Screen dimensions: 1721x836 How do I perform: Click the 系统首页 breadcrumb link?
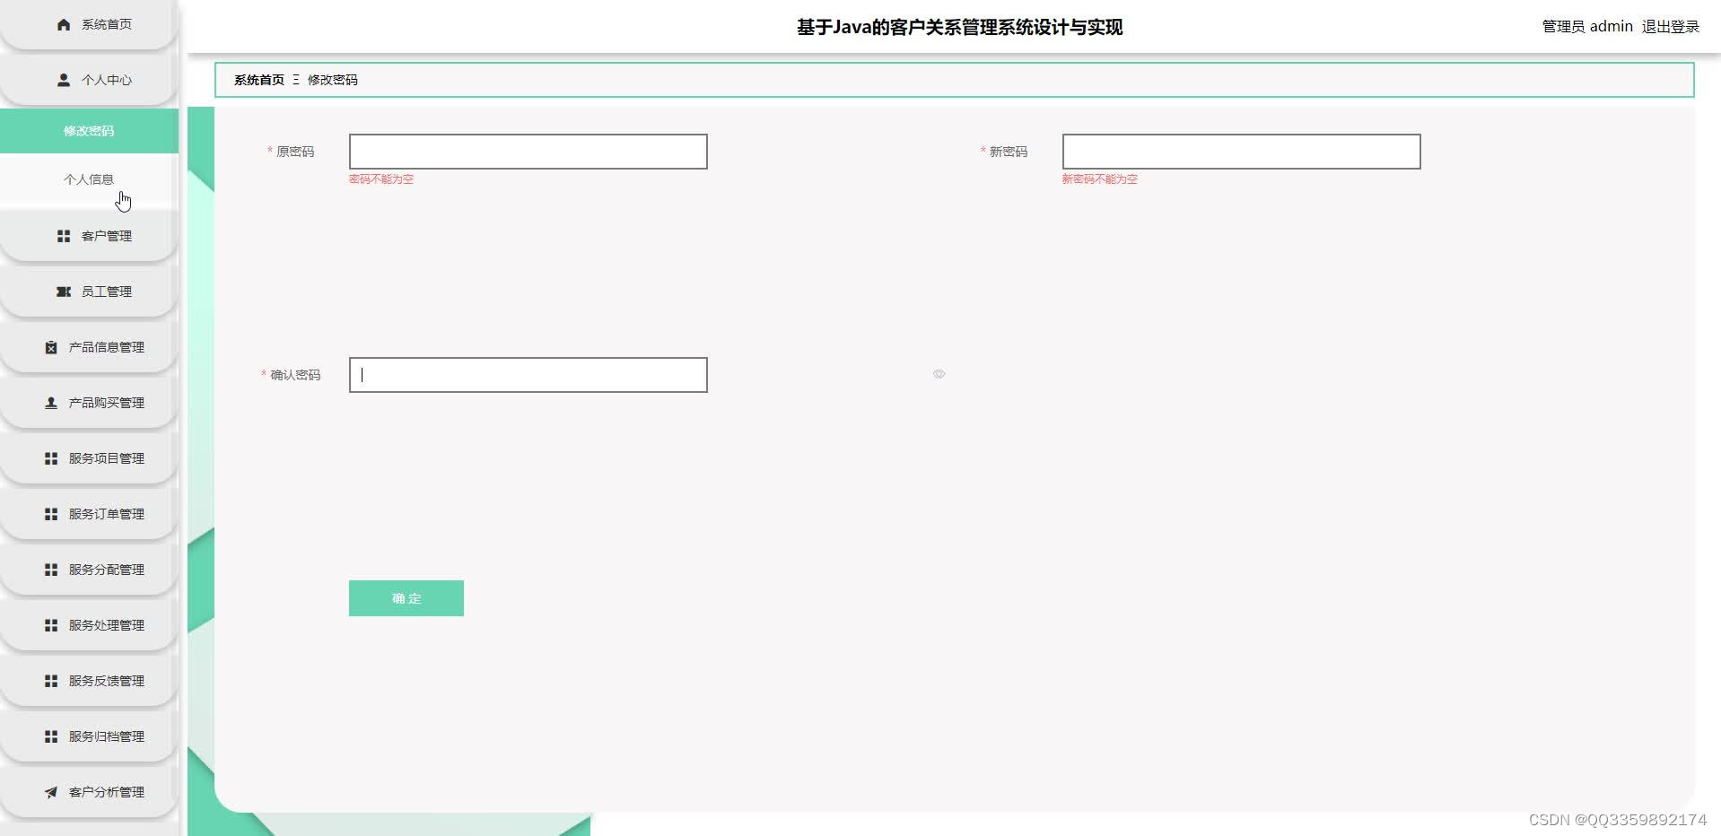[259, 80]
